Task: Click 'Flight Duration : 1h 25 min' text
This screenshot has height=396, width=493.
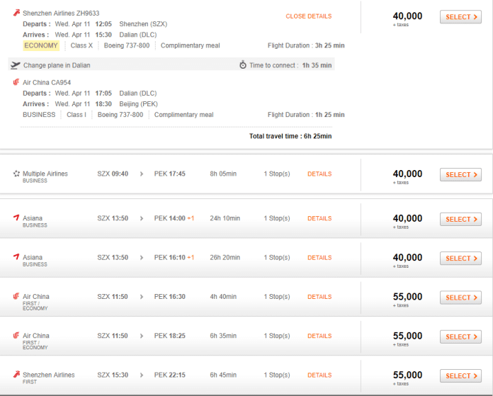Action: point(306,115)
